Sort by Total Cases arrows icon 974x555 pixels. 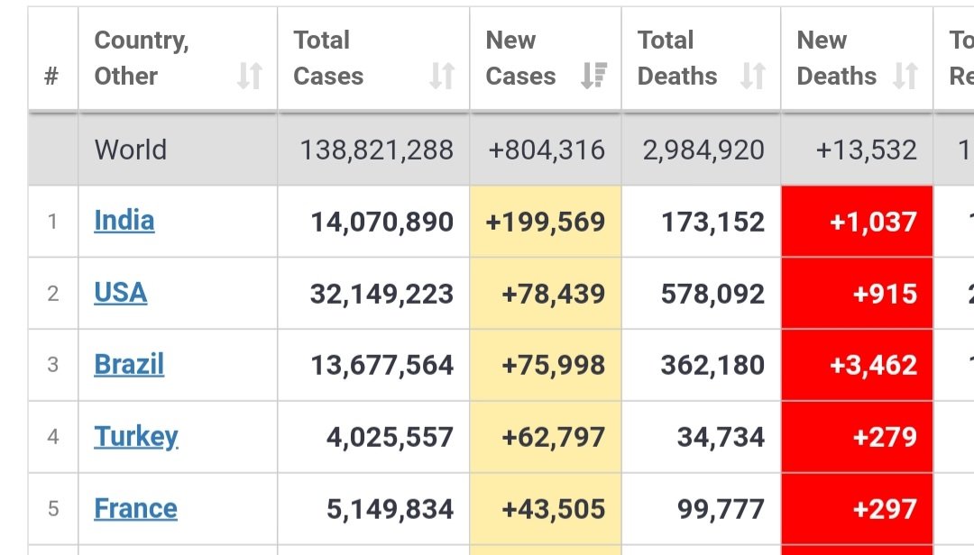point(442,76)
